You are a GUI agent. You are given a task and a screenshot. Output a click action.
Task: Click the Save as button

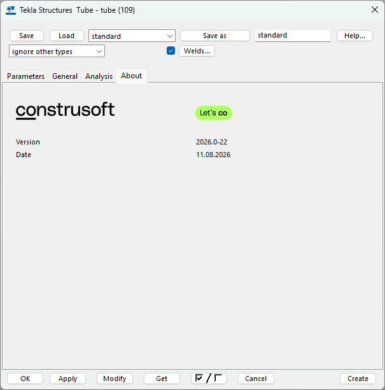[x=215, y=36]
